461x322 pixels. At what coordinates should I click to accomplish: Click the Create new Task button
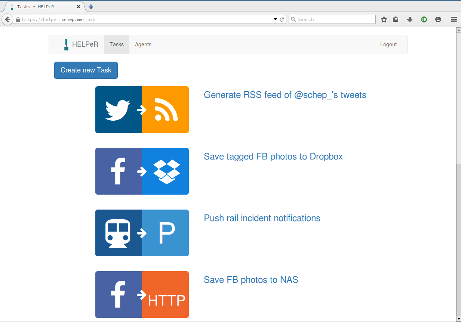(x=86, y=70)
